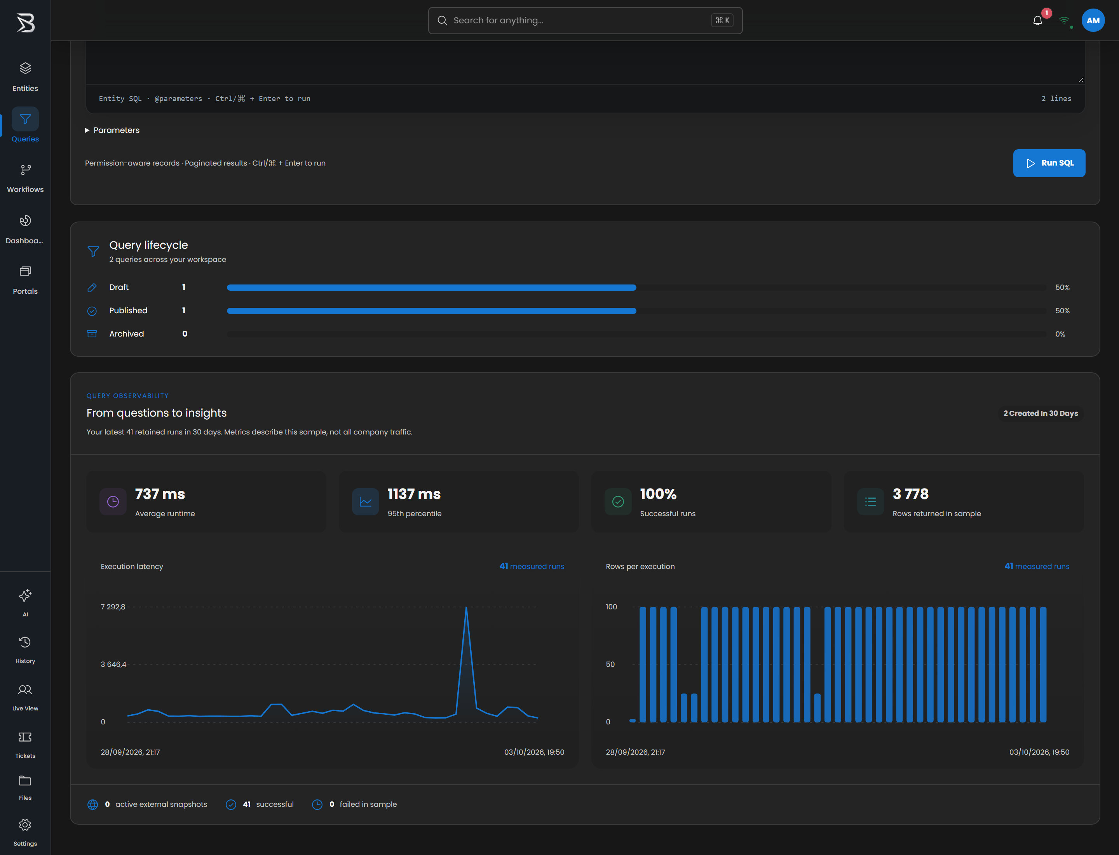Screen dimensions: 1119x855
Task: Click the '737 ms' average runtime value
Action: coord(160,494)
